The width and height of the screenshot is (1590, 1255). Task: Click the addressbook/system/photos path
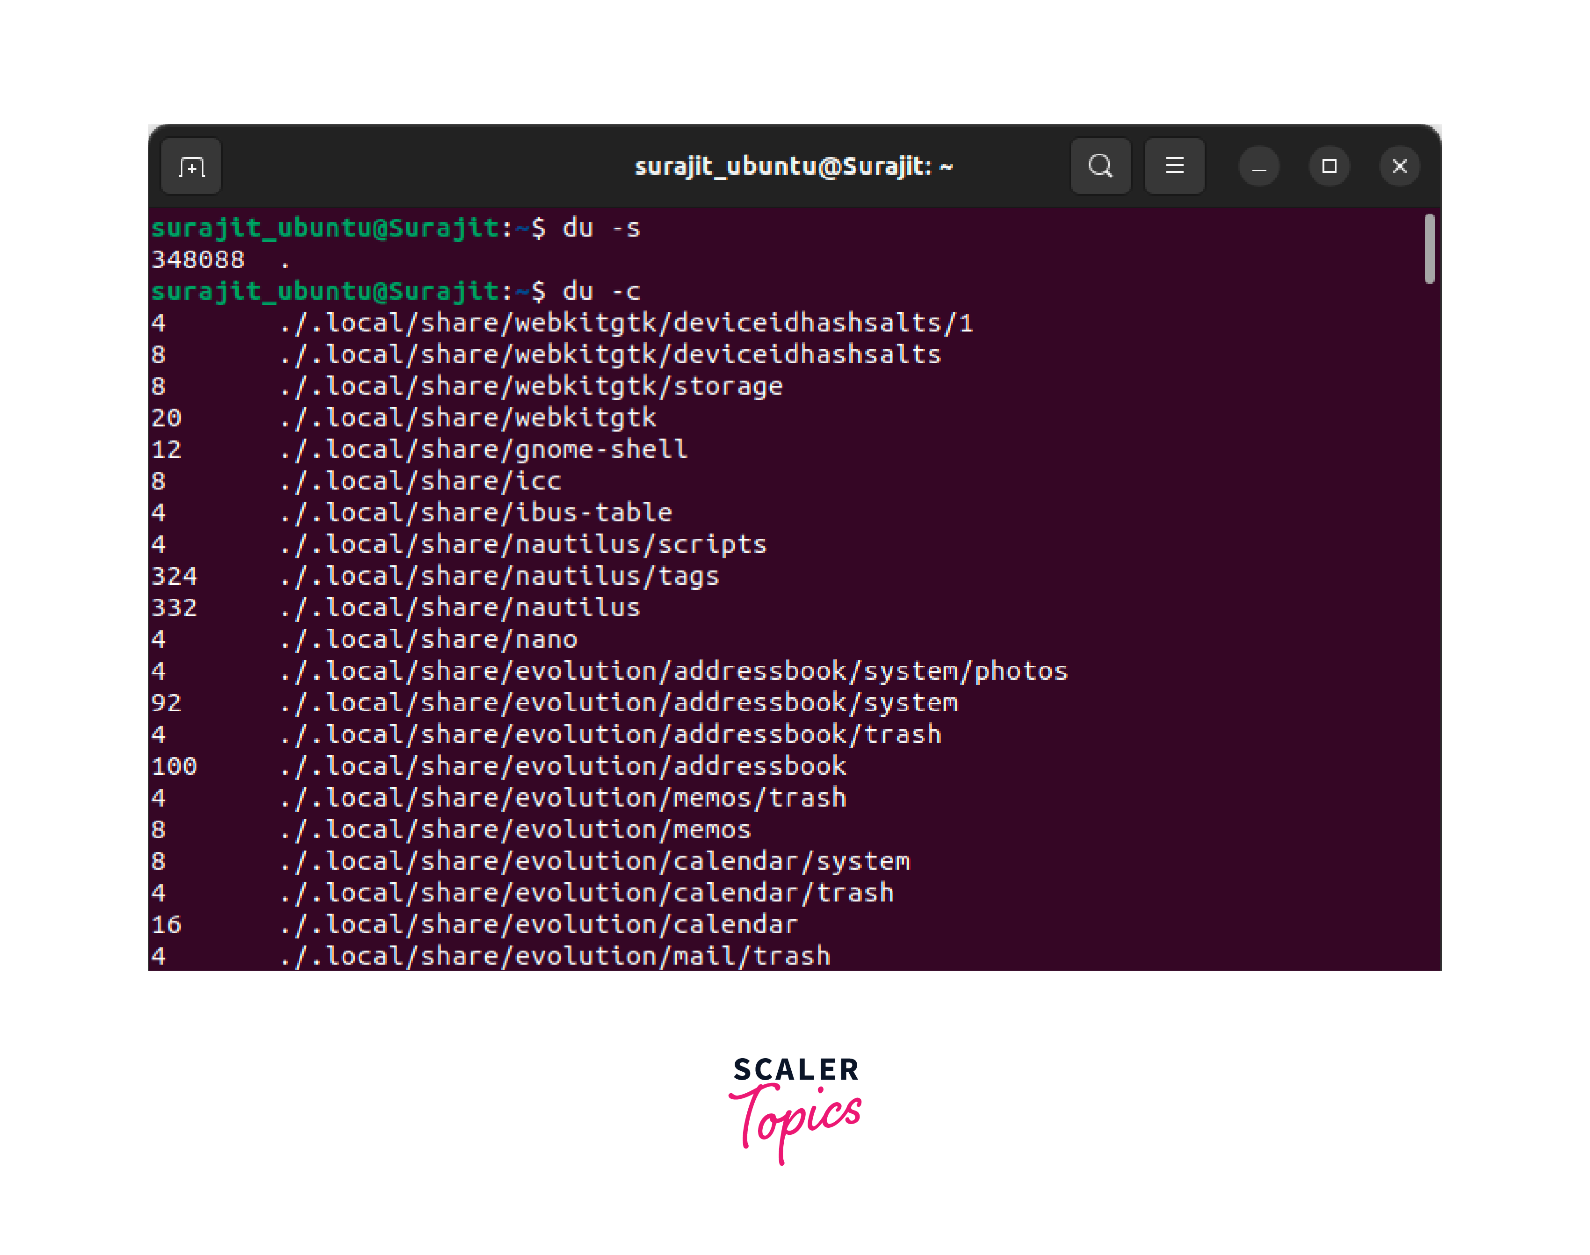673,671
